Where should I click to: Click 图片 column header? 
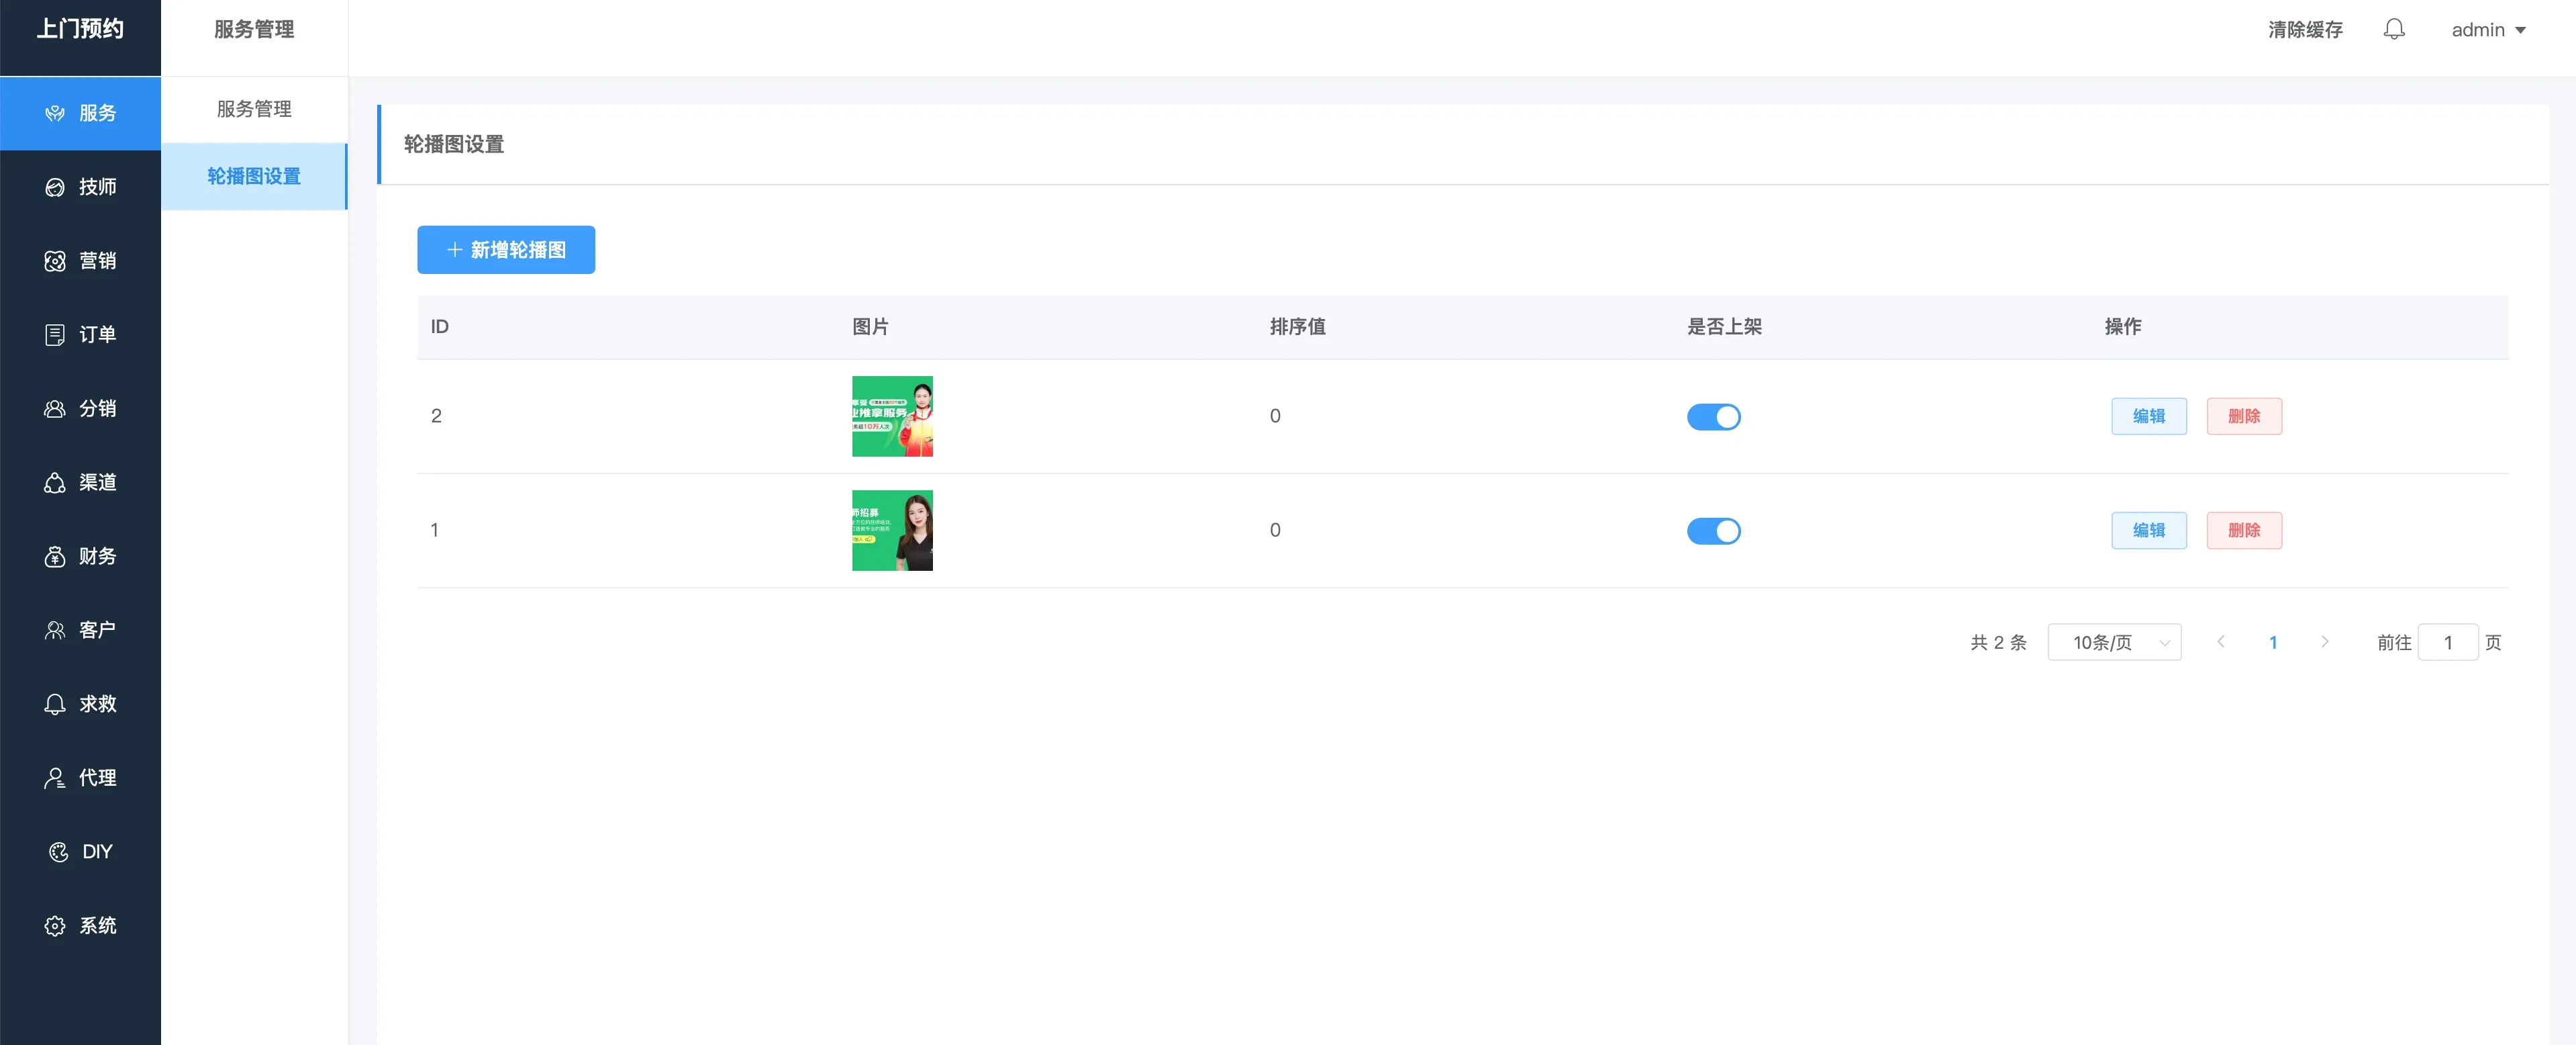click(870, 326)
